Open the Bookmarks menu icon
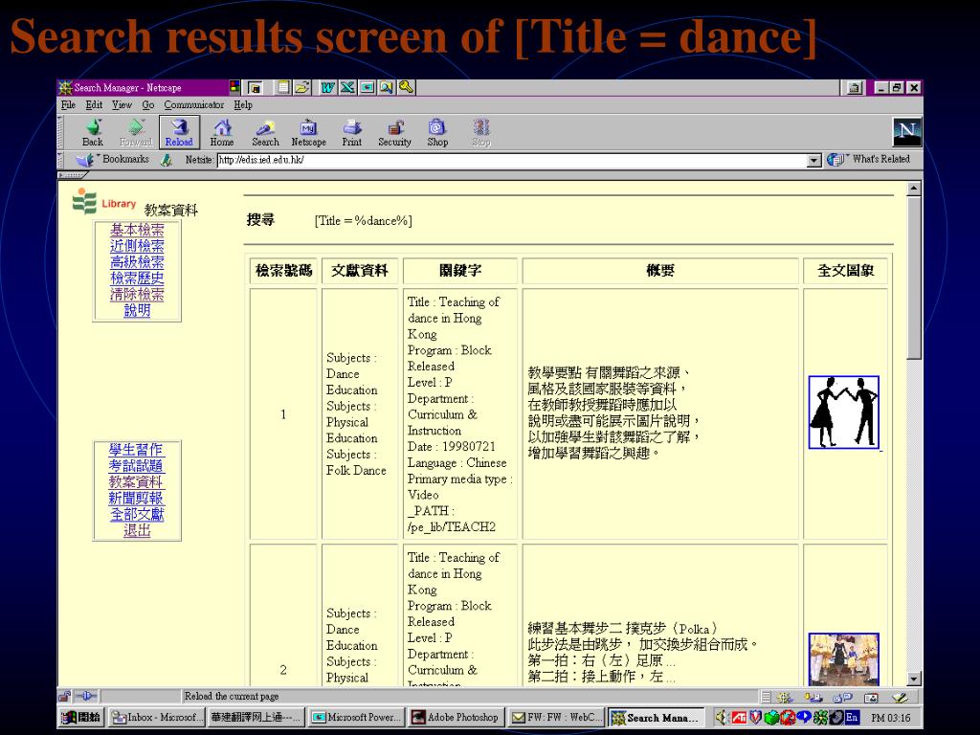The height and width of the screenshot is (735, 980). [84, 160]
